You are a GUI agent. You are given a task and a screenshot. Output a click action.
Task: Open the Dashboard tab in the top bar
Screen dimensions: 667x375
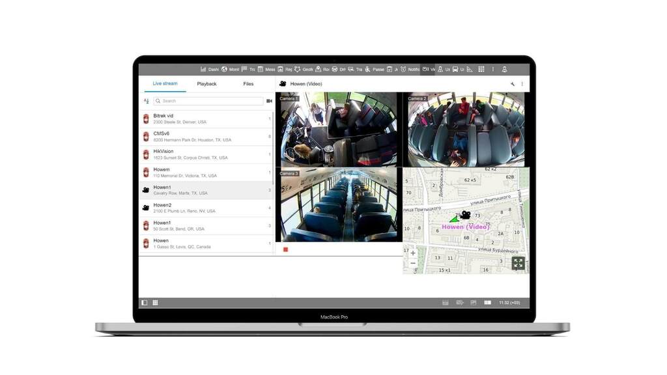coord(209,69)
